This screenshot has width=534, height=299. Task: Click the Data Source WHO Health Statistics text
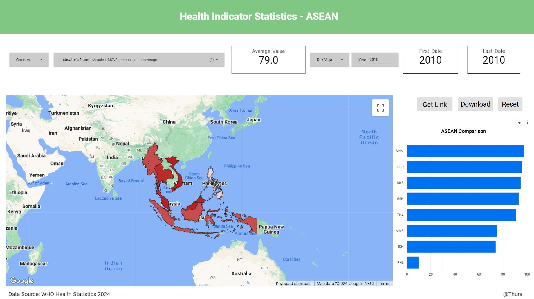pyautogui.click(x=59, y=294)
